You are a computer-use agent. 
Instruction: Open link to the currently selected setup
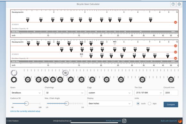coord(25,111)
